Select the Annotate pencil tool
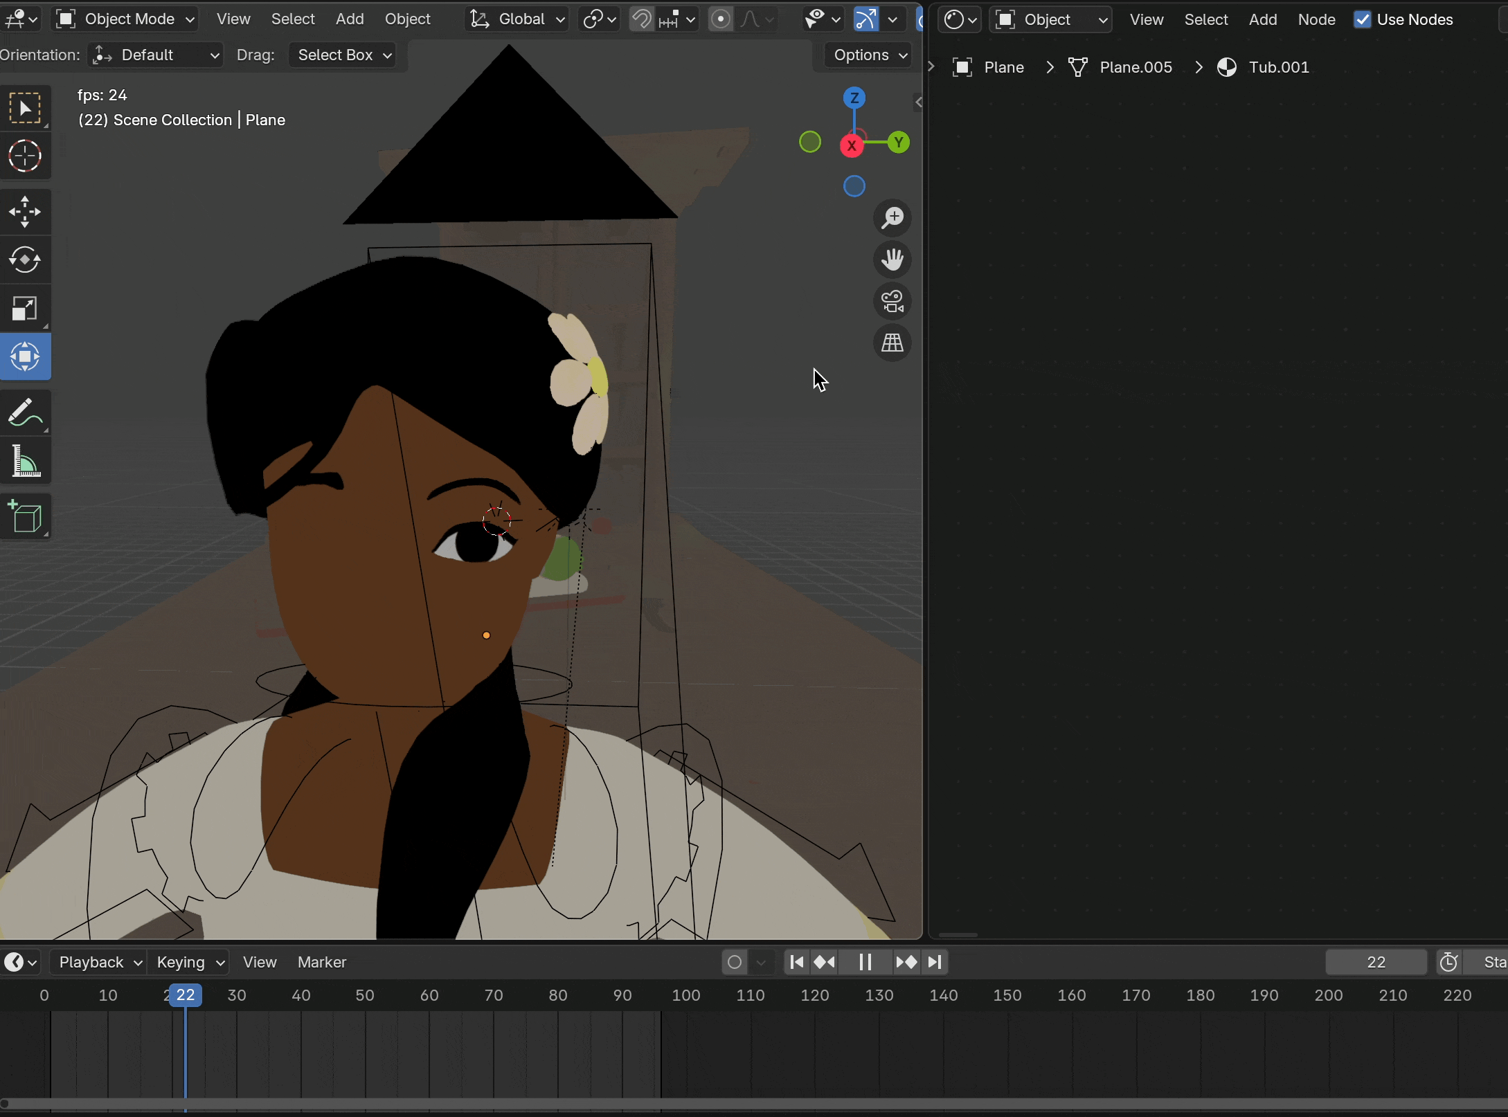Screen dimensions: 1508x1117 (25, 412)
